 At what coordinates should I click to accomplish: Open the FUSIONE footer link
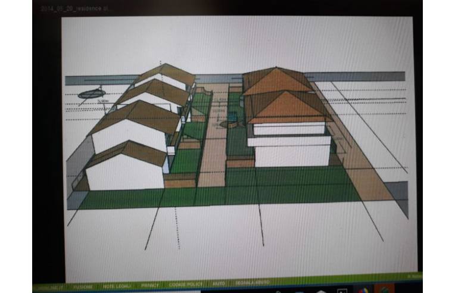(x=83, y=287)
